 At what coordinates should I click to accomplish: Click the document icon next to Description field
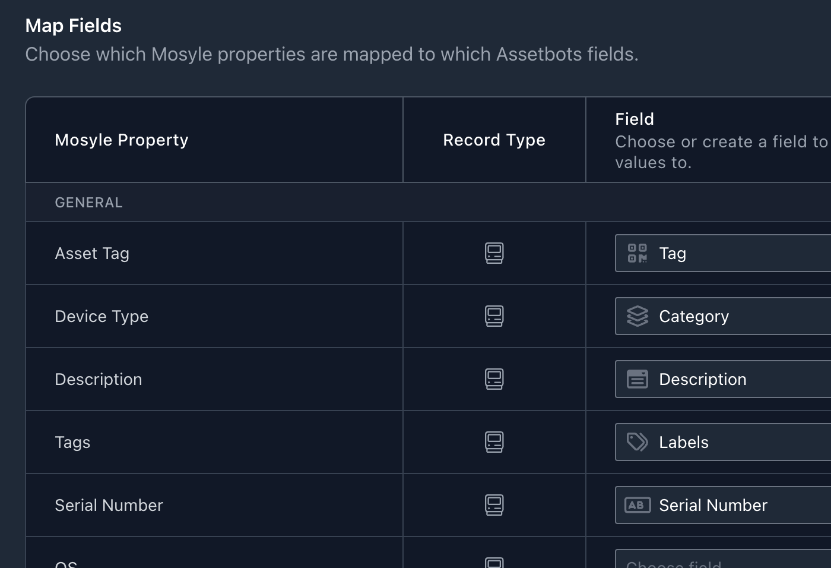(637, 379)
